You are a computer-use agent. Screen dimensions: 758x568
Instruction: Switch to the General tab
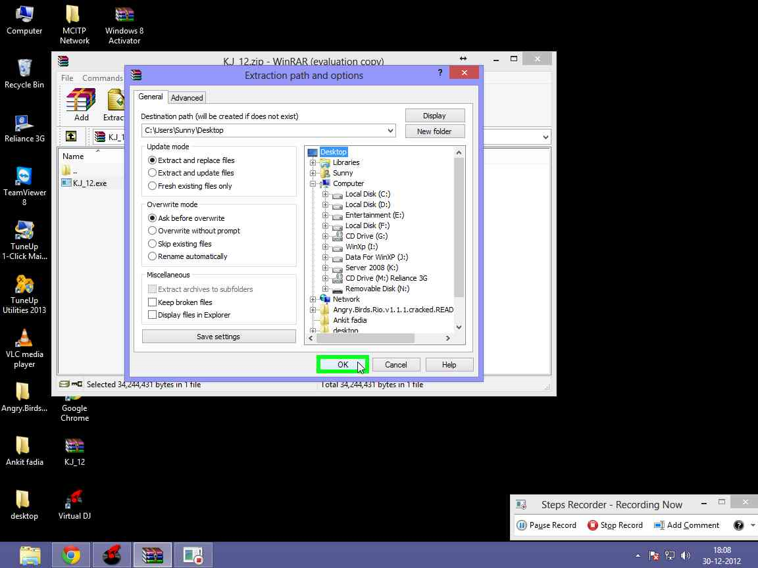150,97
